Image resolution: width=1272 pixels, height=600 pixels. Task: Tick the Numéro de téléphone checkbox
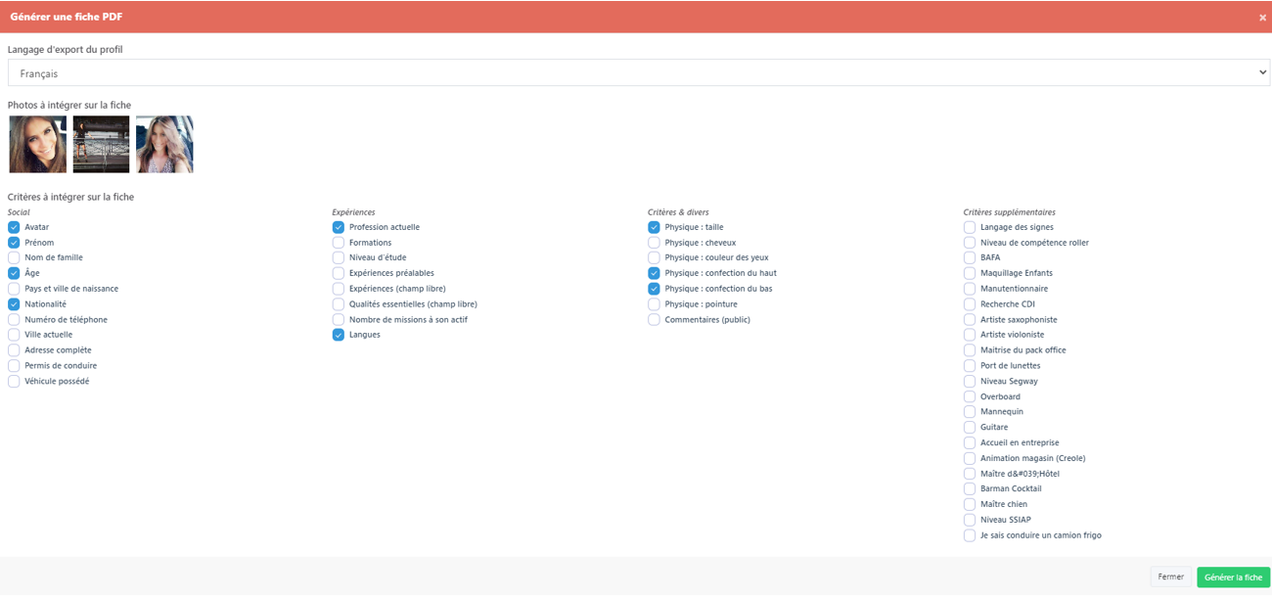point(14,320)
